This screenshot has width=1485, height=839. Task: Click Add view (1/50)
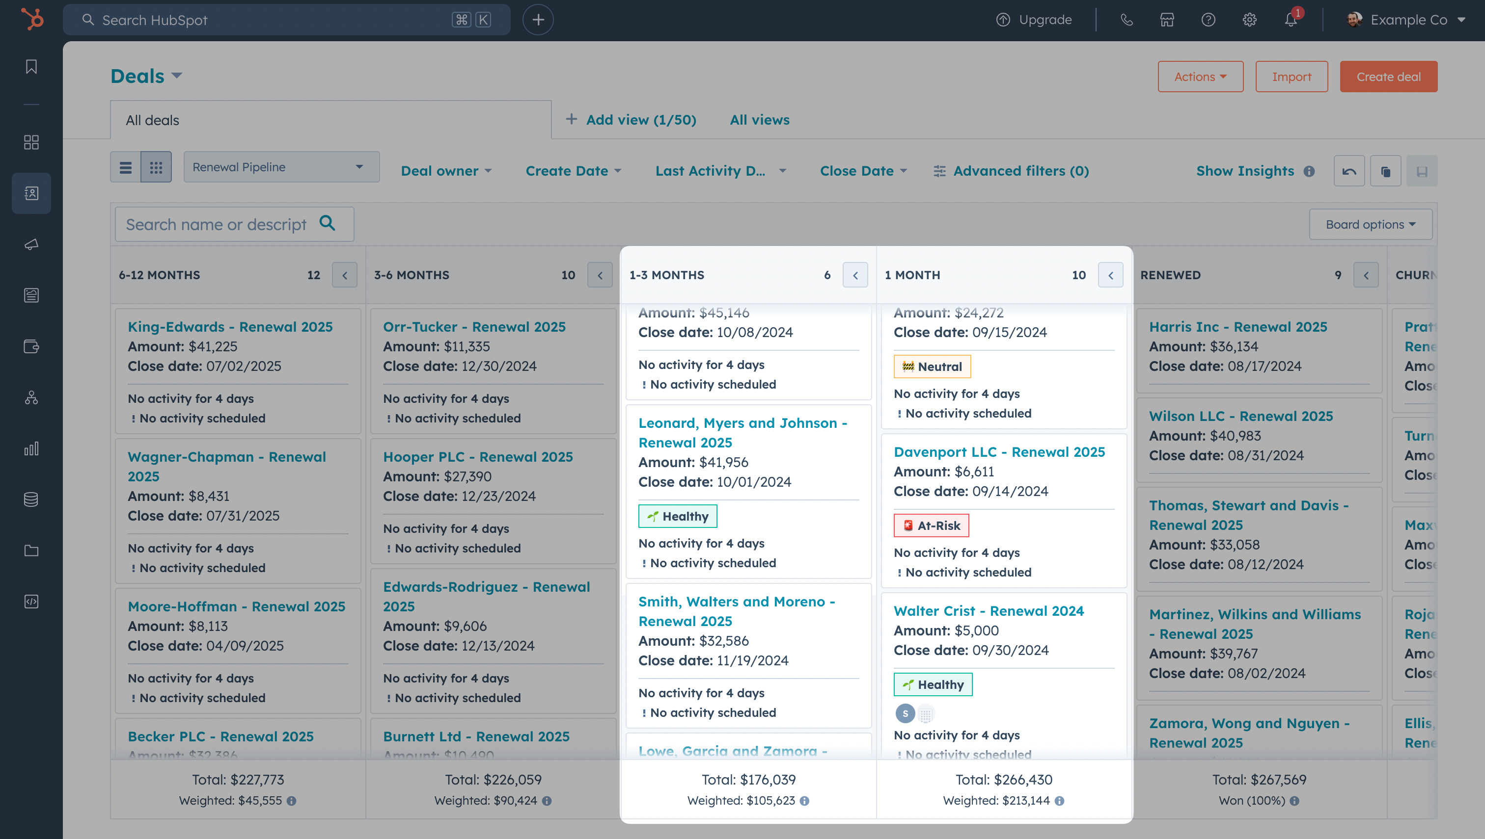tap(632, 120)
